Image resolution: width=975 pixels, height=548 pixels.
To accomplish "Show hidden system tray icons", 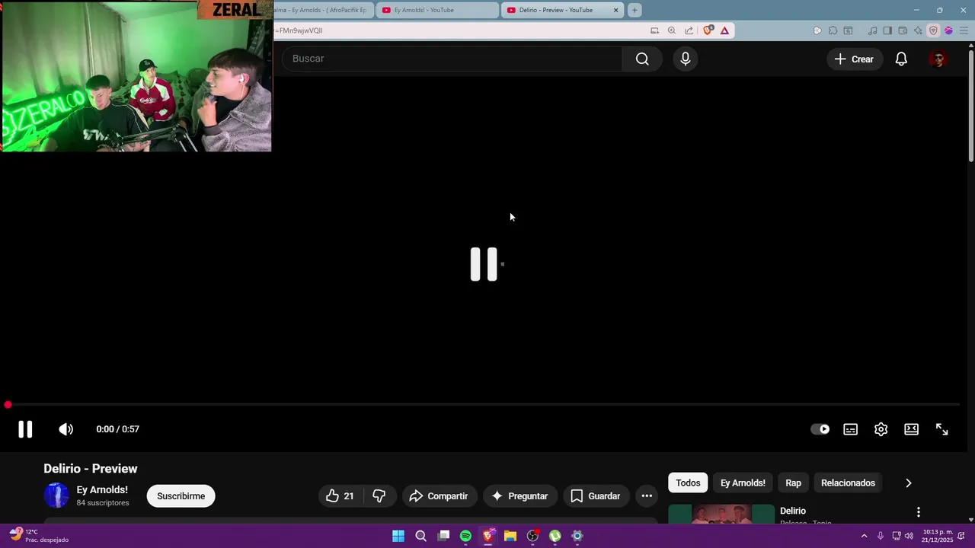I will (x=864, y=536).
